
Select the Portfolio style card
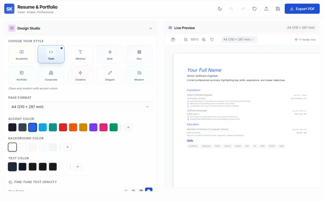click(22, 75)
